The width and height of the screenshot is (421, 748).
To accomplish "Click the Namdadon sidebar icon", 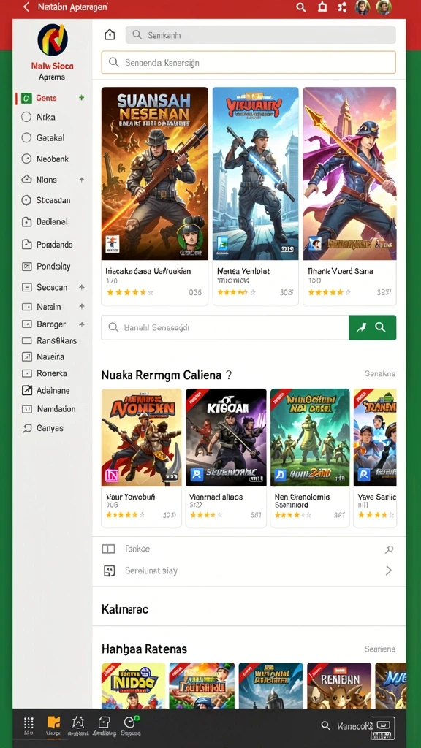I will [x=27, y=409].
